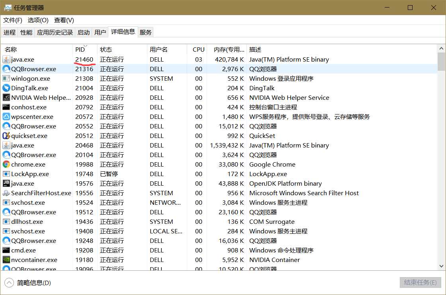Click the 结束任务(E) button
This screenshot has height=295, width=446.
click(x=421, y=283)
